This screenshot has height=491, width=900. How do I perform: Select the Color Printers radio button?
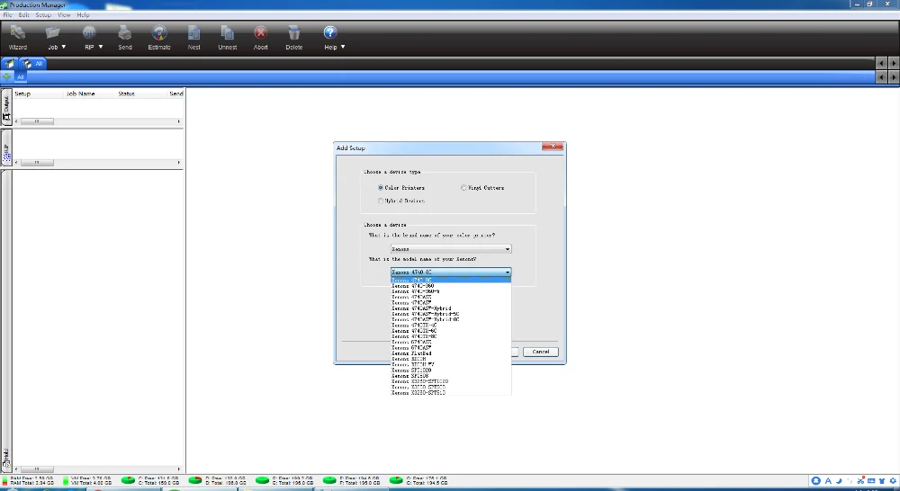point(381,188)
